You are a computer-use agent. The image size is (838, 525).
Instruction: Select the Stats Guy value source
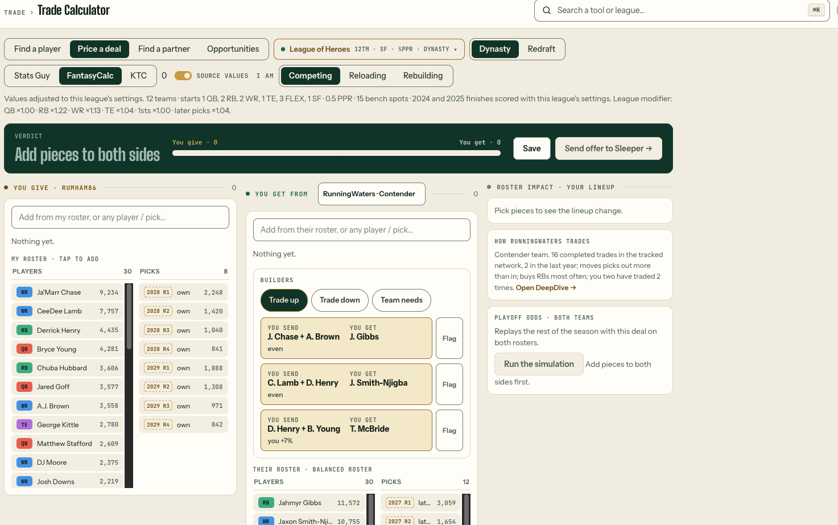tap(32, 76)
